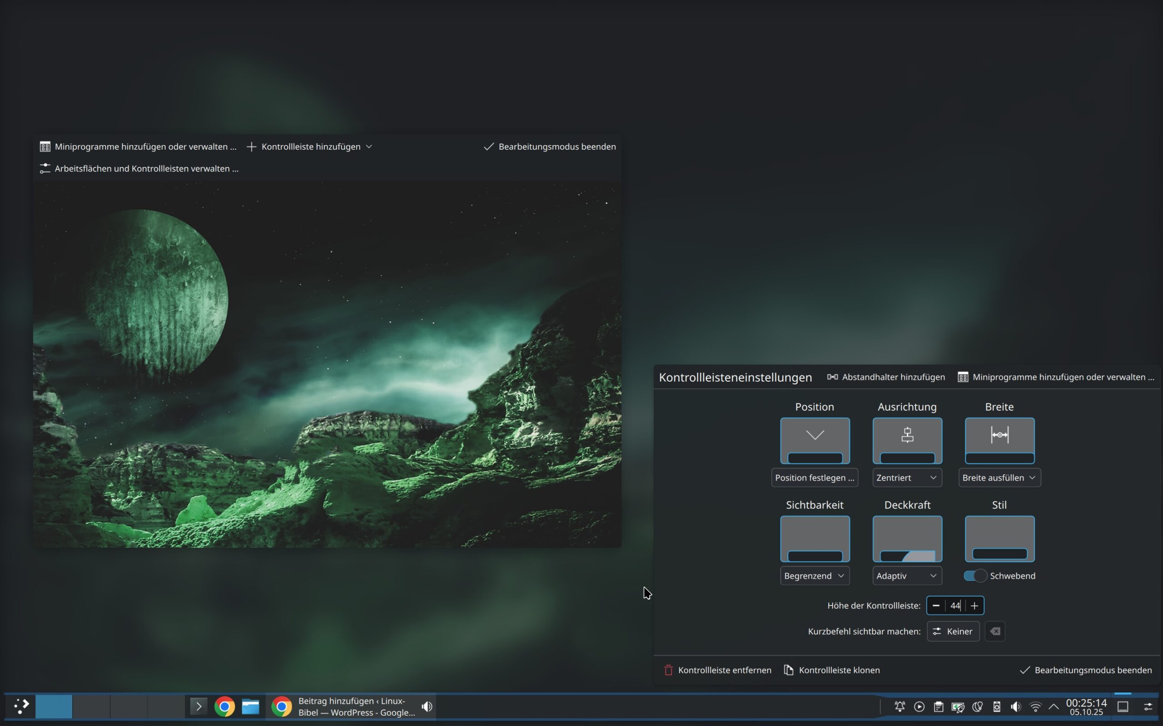Open the Dolphin file manager icon
The image size is (1163, 726).
pyautogui.click(x=250, y=706)
